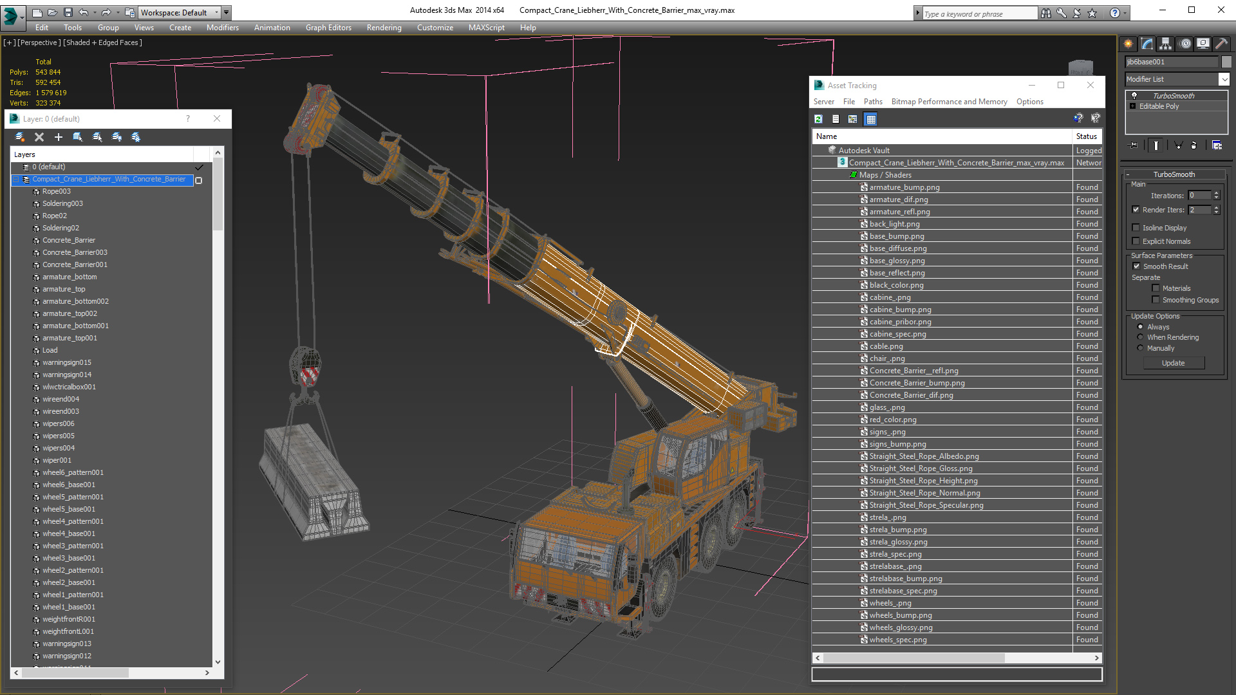Click the Perspective viewport label
This screenshot has width=1236, height=695.
(39, 42)
